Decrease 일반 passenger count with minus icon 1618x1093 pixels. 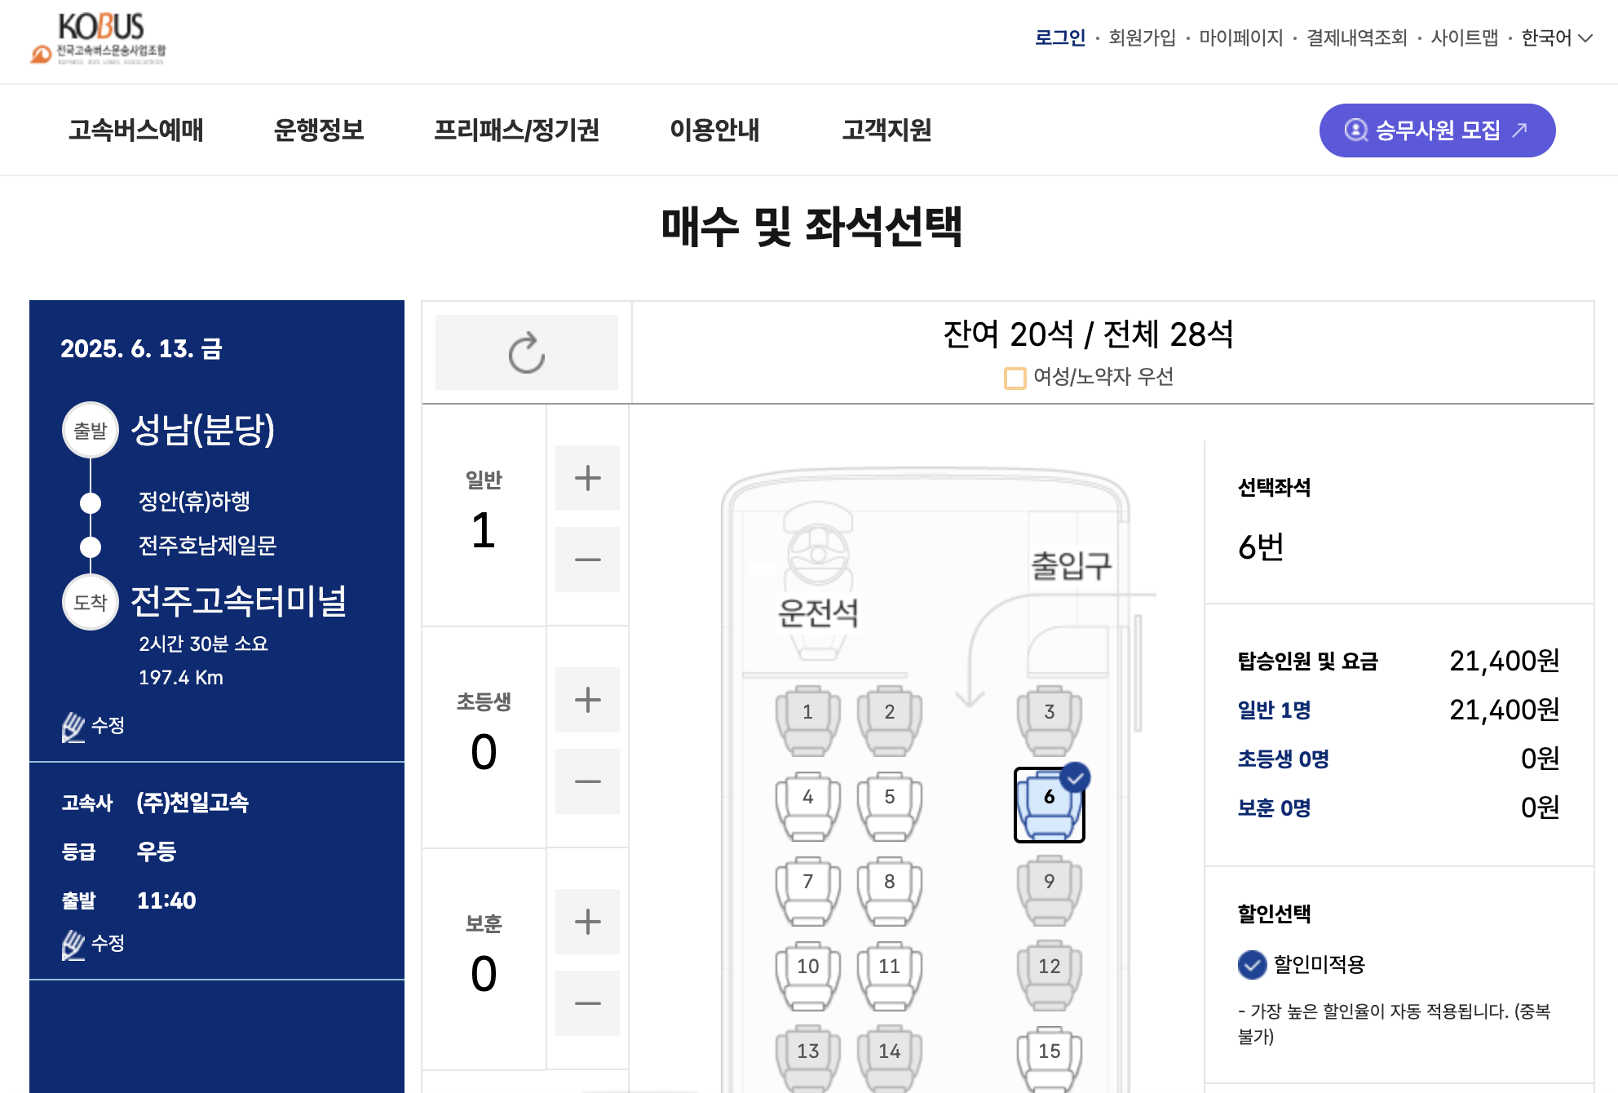pyautogui.click(x=587, y=560)
